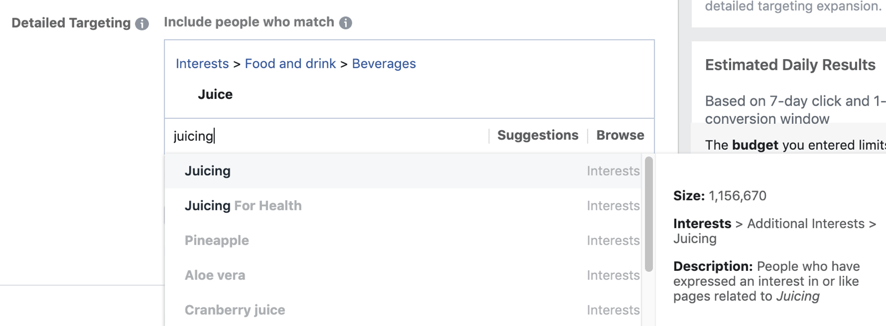Click the Interests label on the Pineapple row

click(x=613, y=240)
